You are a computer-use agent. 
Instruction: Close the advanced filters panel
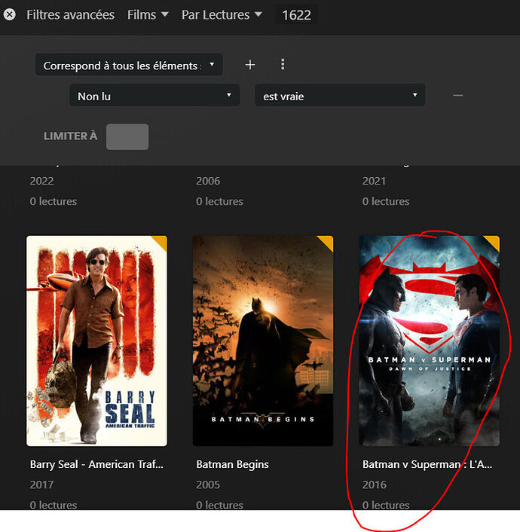[10, 14]
